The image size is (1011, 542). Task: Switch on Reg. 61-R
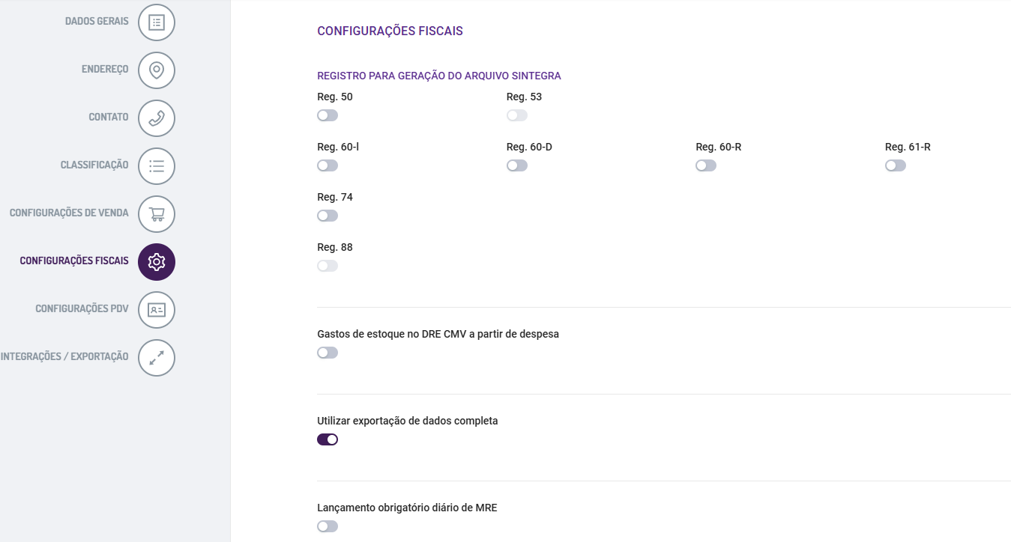tap(896, 165)
